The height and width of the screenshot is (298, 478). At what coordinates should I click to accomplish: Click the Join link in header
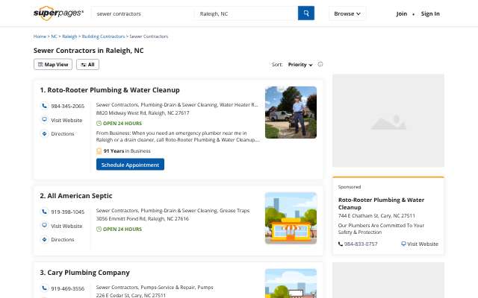click(x=402, y=13)
